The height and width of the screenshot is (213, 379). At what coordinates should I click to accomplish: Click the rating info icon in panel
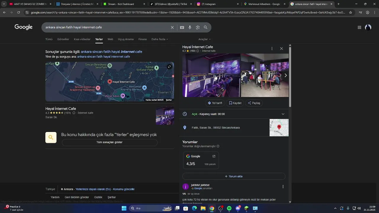coord(197,51)
